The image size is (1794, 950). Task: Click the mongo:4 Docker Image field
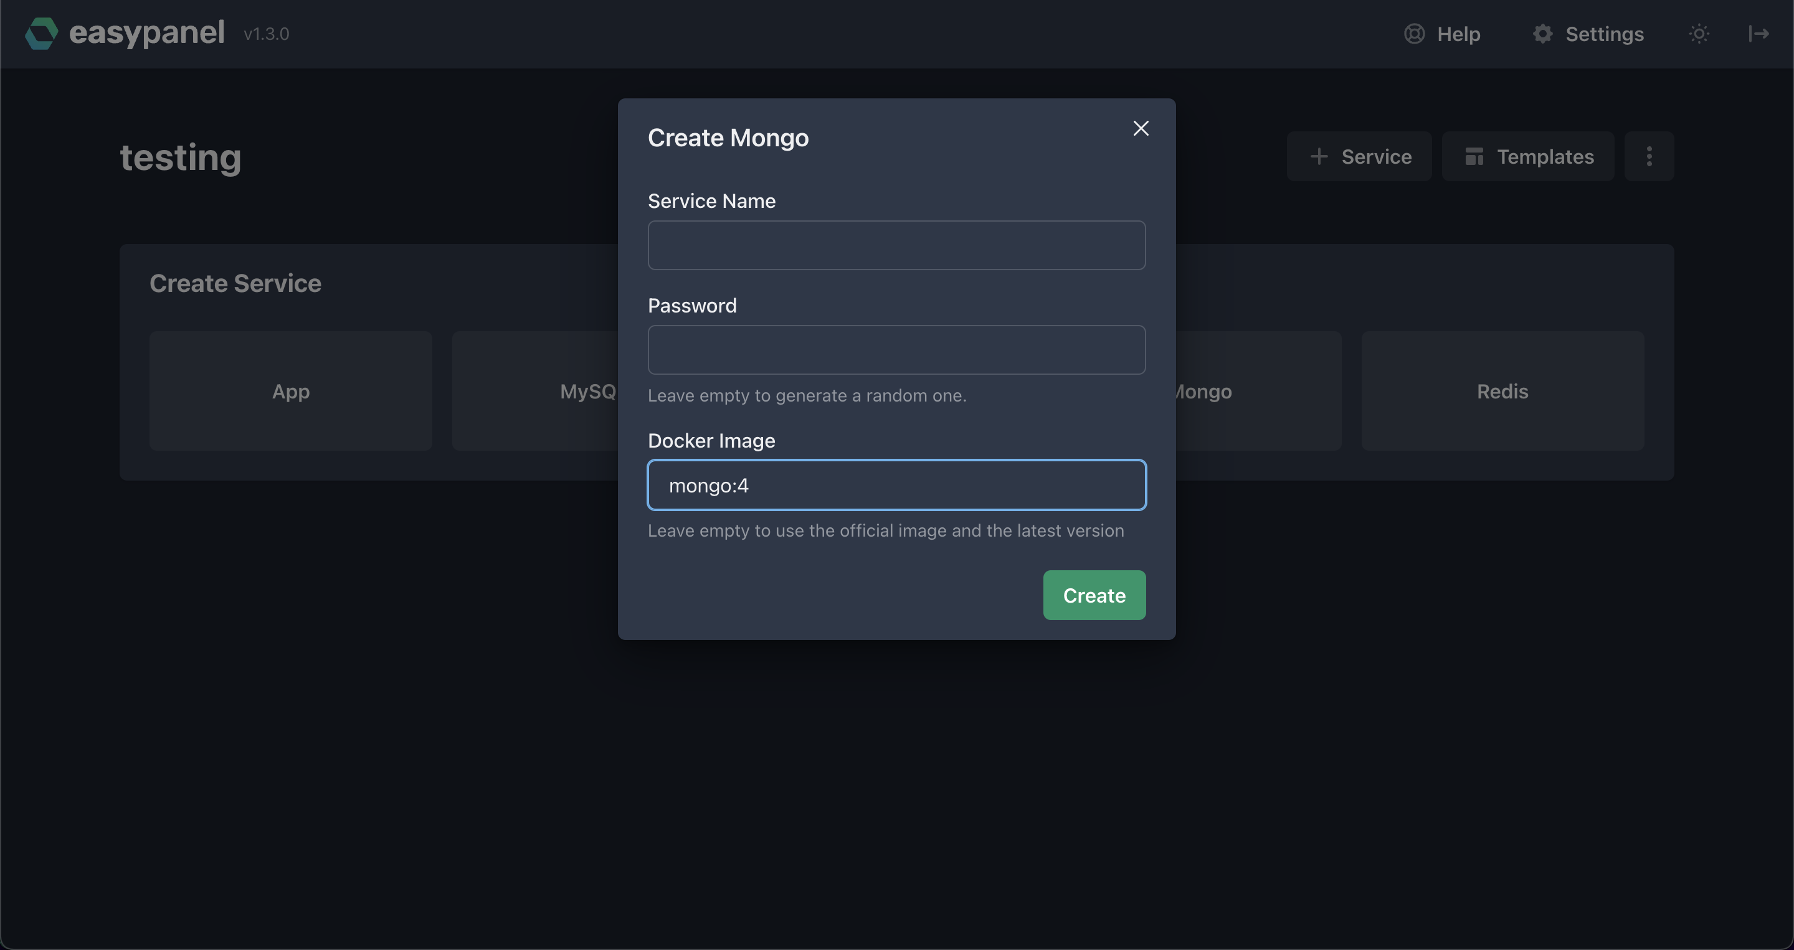tap(896, 485)
